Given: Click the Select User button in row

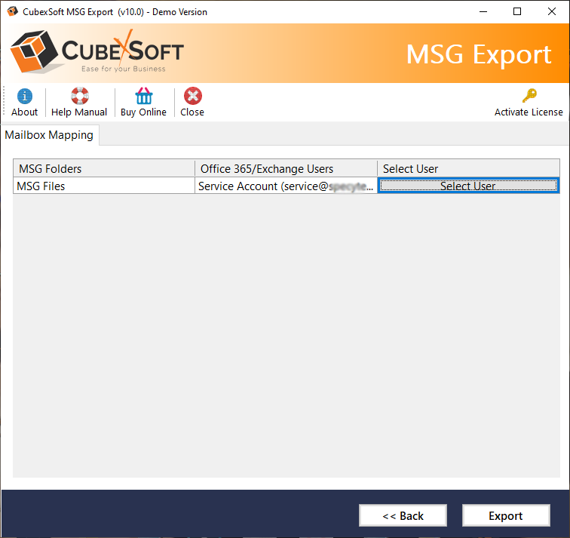Looking at the screenshot, I should [x=468, y=186].
